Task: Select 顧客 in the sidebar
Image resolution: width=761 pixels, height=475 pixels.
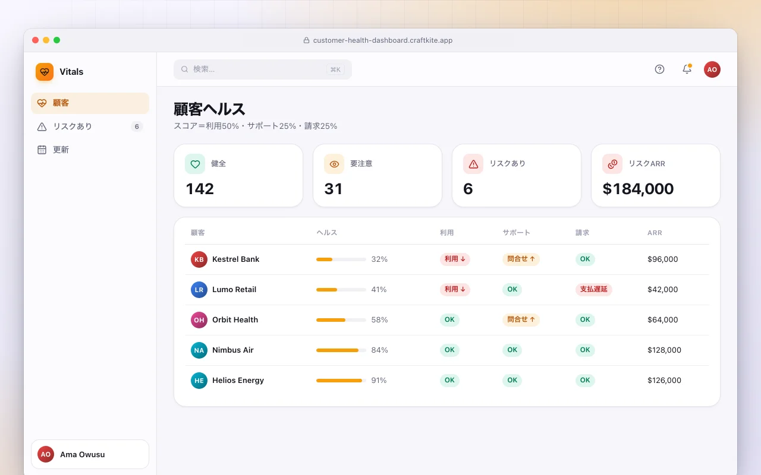Action: pos(90,103)
